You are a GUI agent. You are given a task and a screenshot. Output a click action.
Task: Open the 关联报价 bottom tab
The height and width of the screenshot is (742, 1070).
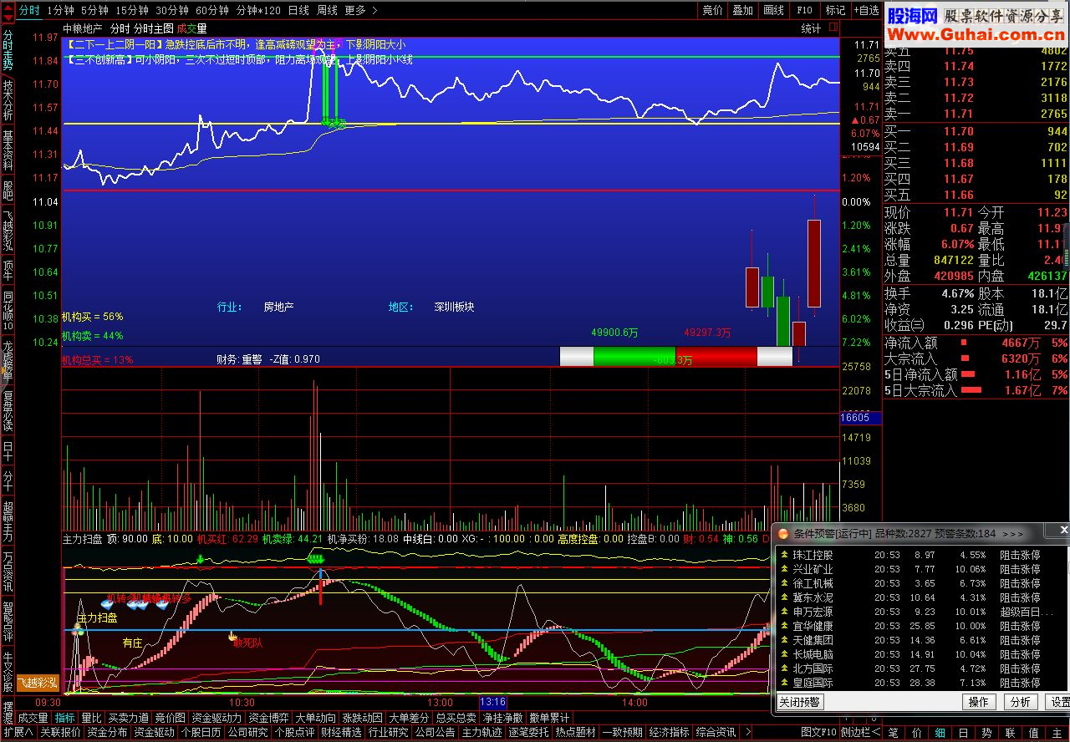click(60, 733)
